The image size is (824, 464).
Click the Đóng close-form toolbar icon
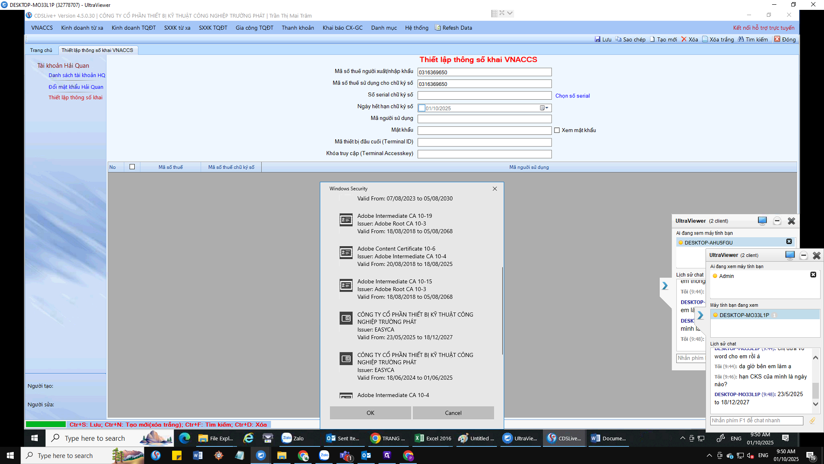777,39
